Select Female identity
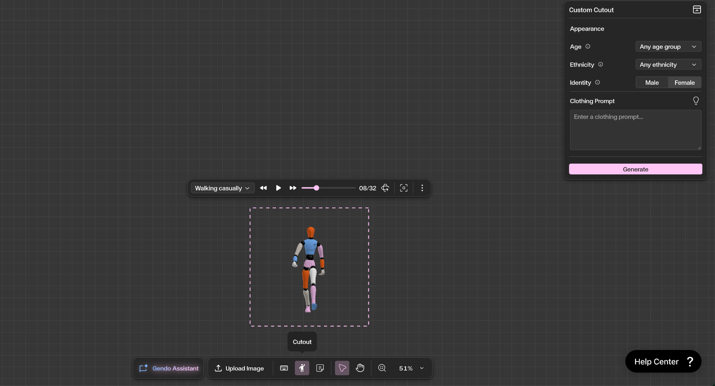 click(x=684, y=82)
